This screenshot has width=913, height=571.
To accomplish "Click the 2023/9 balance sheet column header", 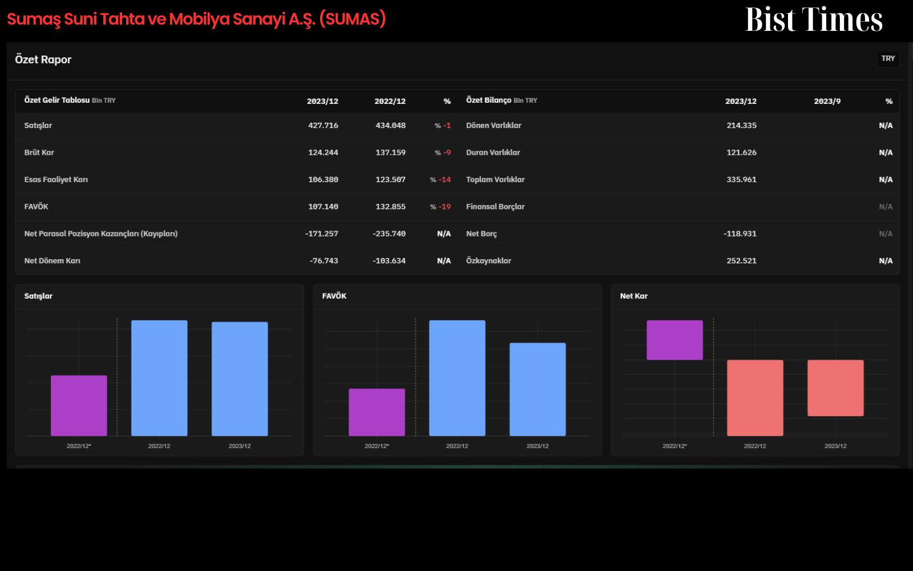I will 827,101.
